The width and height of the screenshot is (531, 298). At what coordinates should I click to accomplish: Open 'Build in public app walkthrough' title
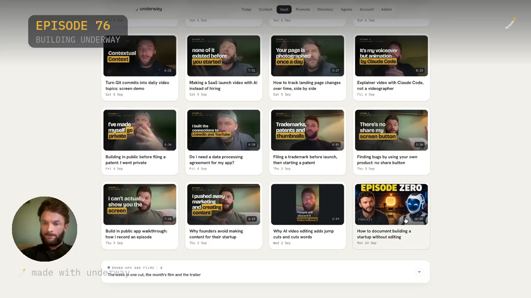coord(136,234)
